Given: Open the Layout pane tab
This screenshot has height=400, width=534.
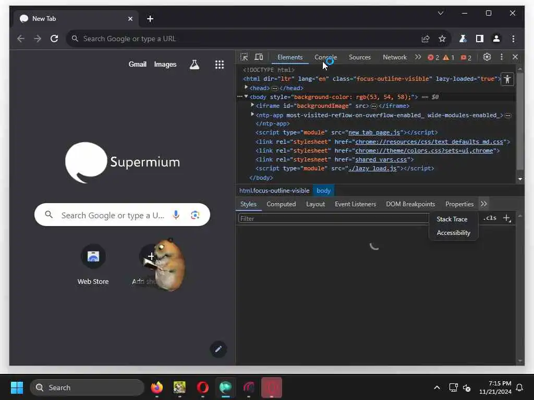Looking at the screenshot, I should [315, 204].
